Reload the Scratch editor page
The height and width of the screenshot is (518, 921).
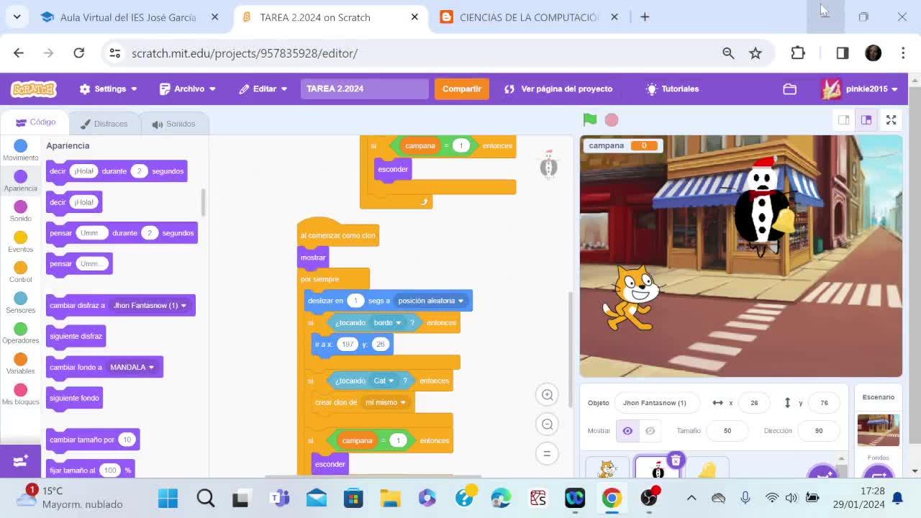[x=79, y=53]
